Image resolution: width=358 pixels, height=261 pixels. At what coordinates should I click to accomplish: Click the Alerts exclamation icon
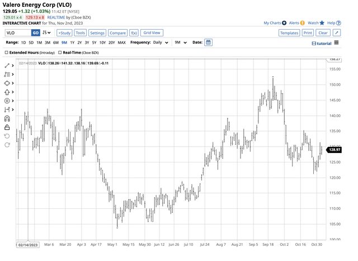click(302, 23)
